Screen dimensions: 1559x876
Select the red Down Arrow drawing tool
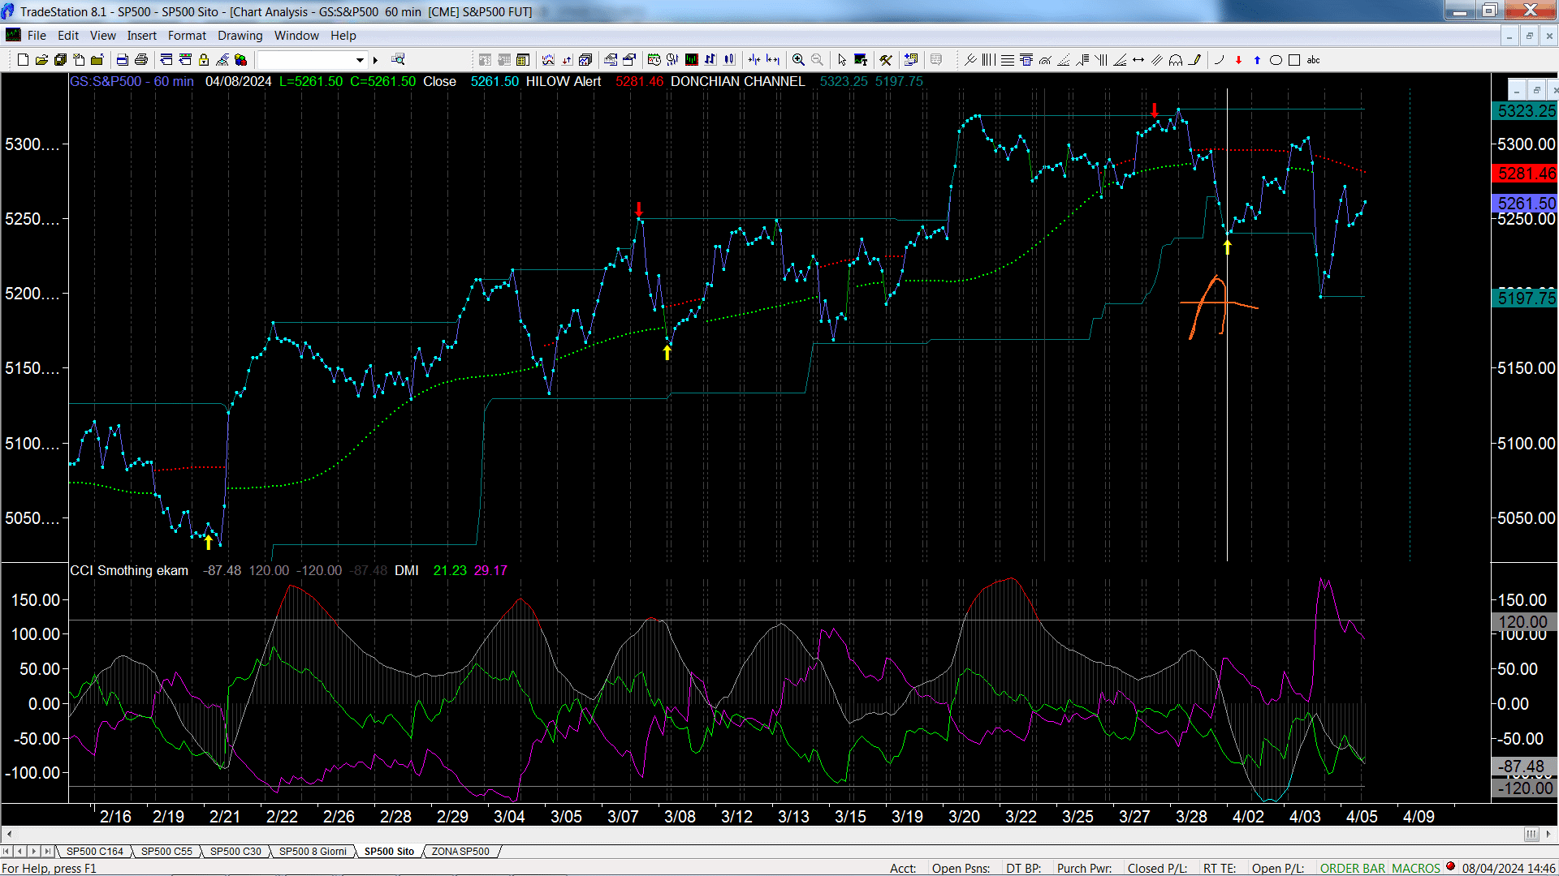coord(1238,60)
